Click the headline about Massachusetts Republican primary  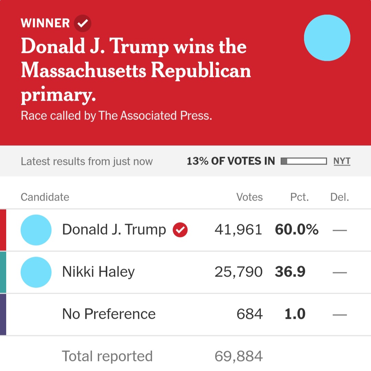(x=136, y=71)
